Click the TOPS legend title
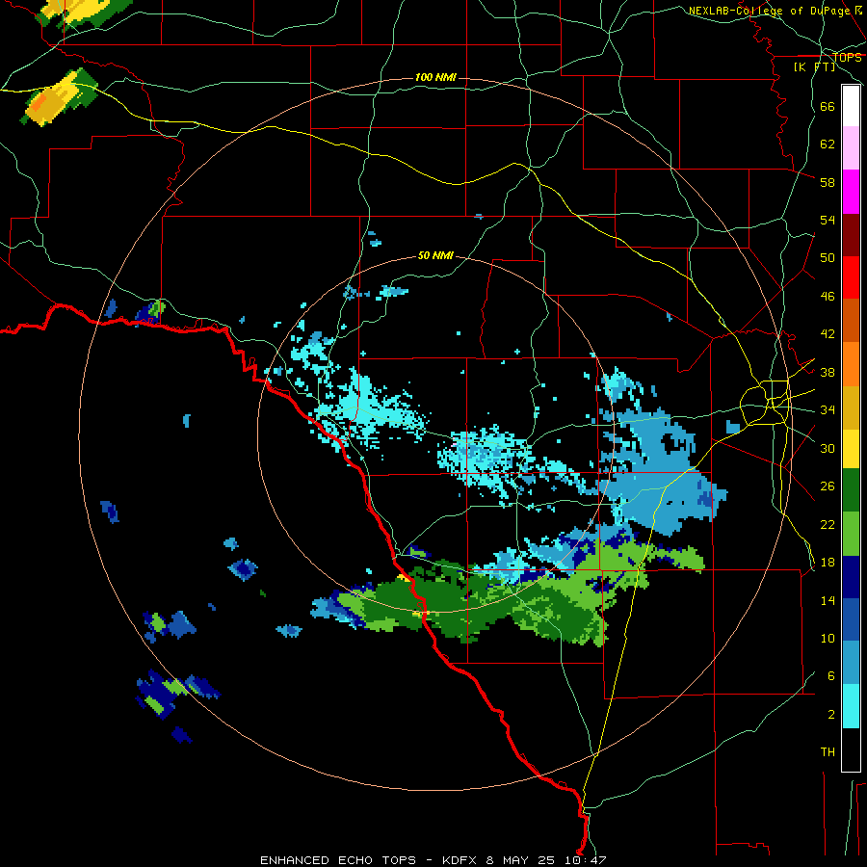The image size is (867, 867). coord(847,57)
